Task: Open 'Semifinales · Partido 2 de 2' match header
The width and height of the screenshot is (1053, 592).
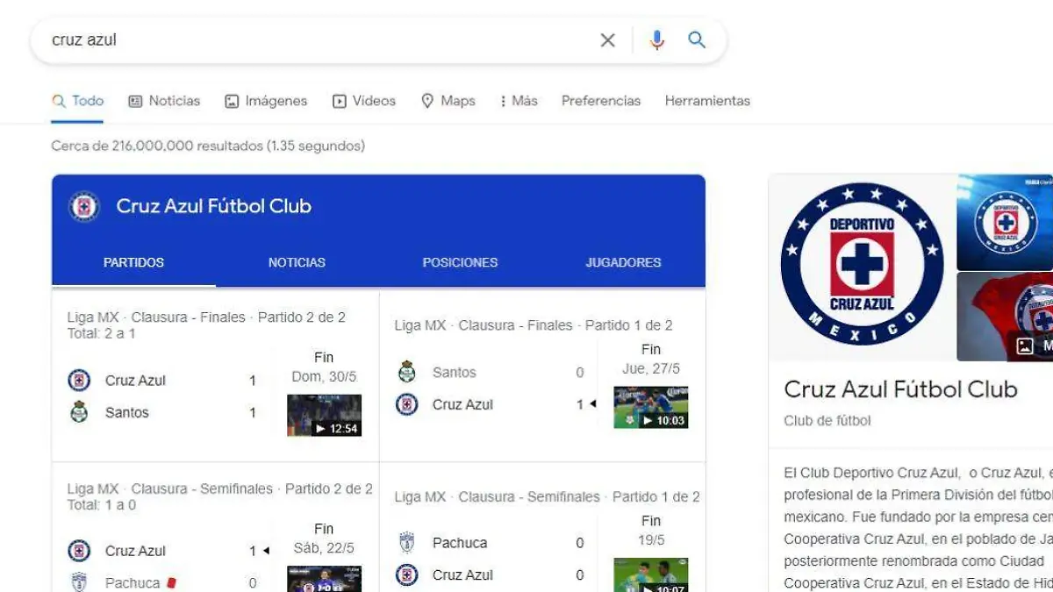Action: click(220, 489)
